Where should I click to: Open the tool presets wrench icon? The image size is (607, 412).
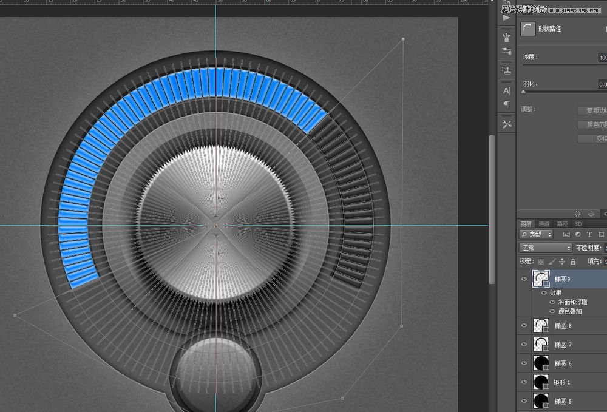coord(506,124)
